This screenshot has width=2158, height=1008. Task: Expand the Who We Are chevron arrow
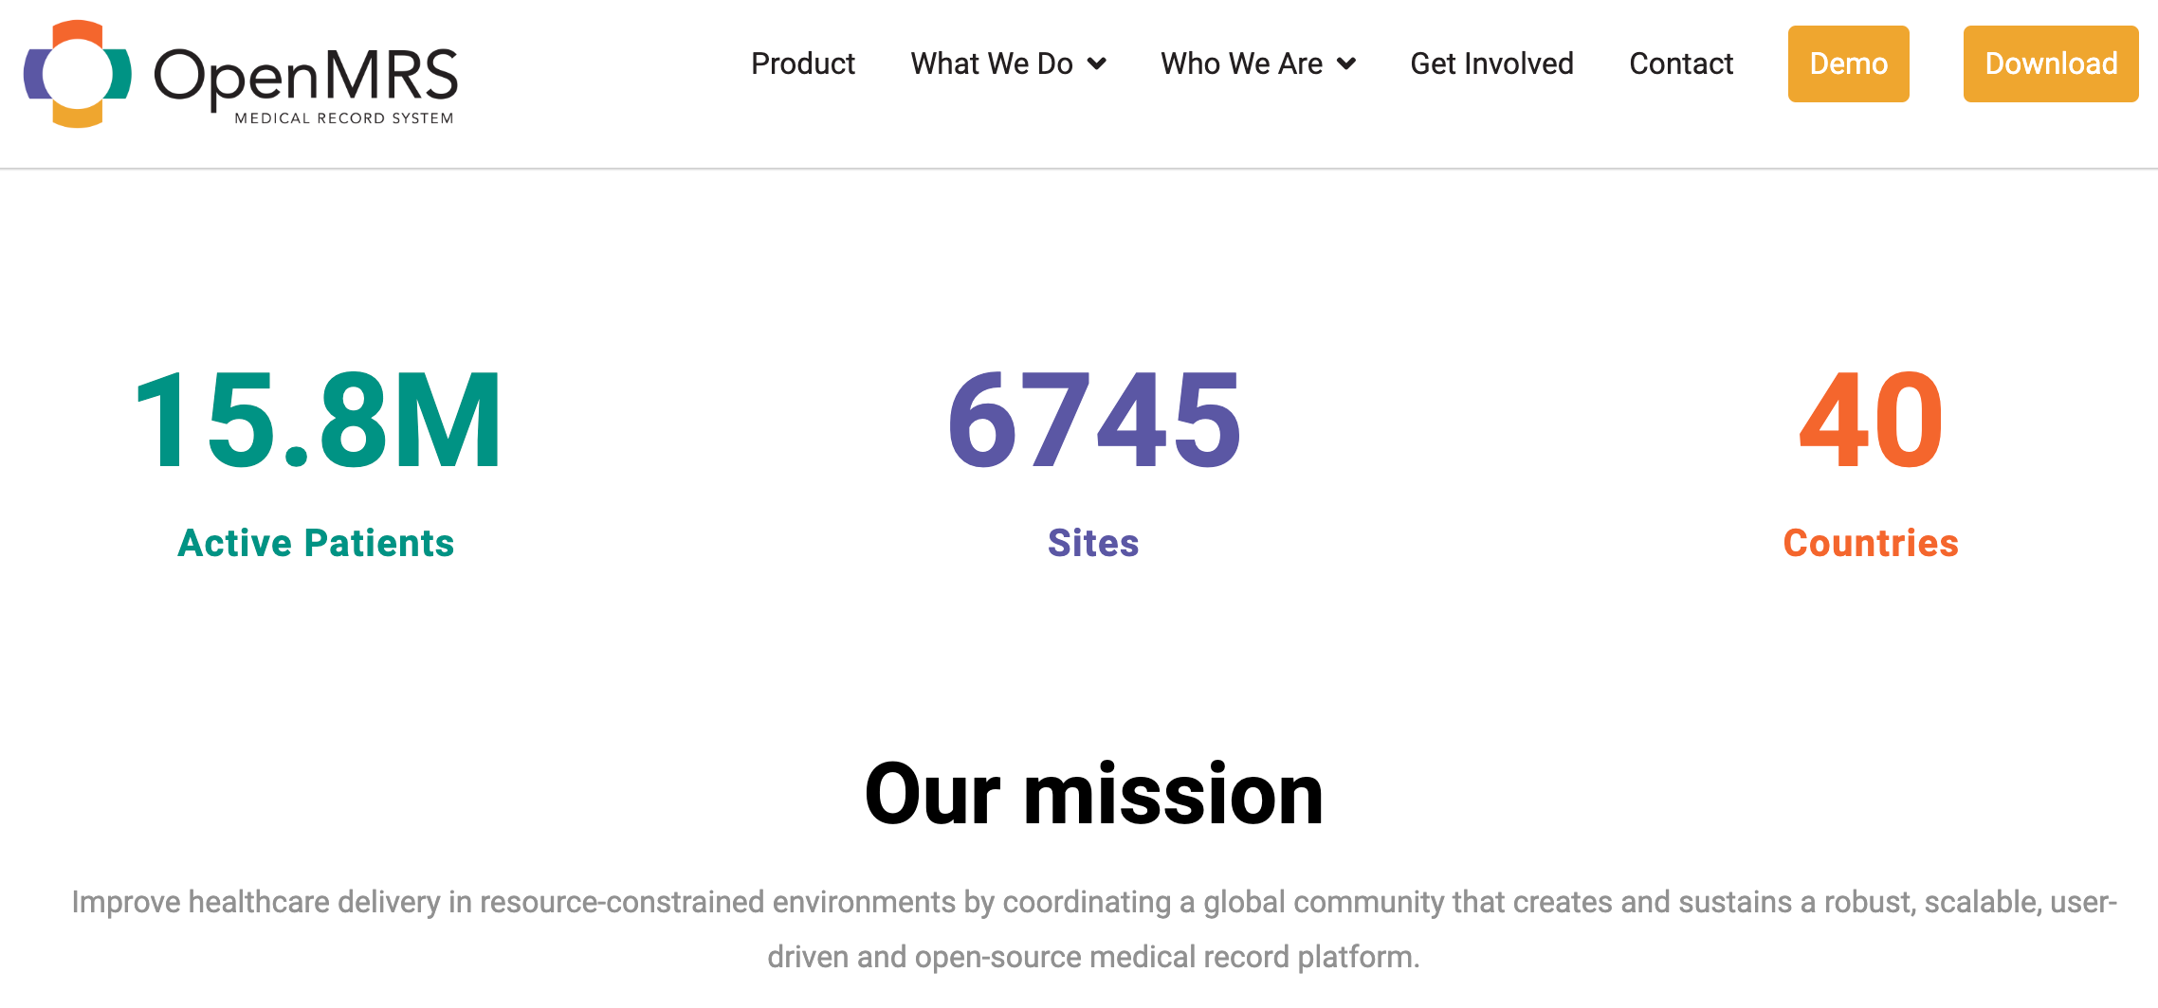1346,63
